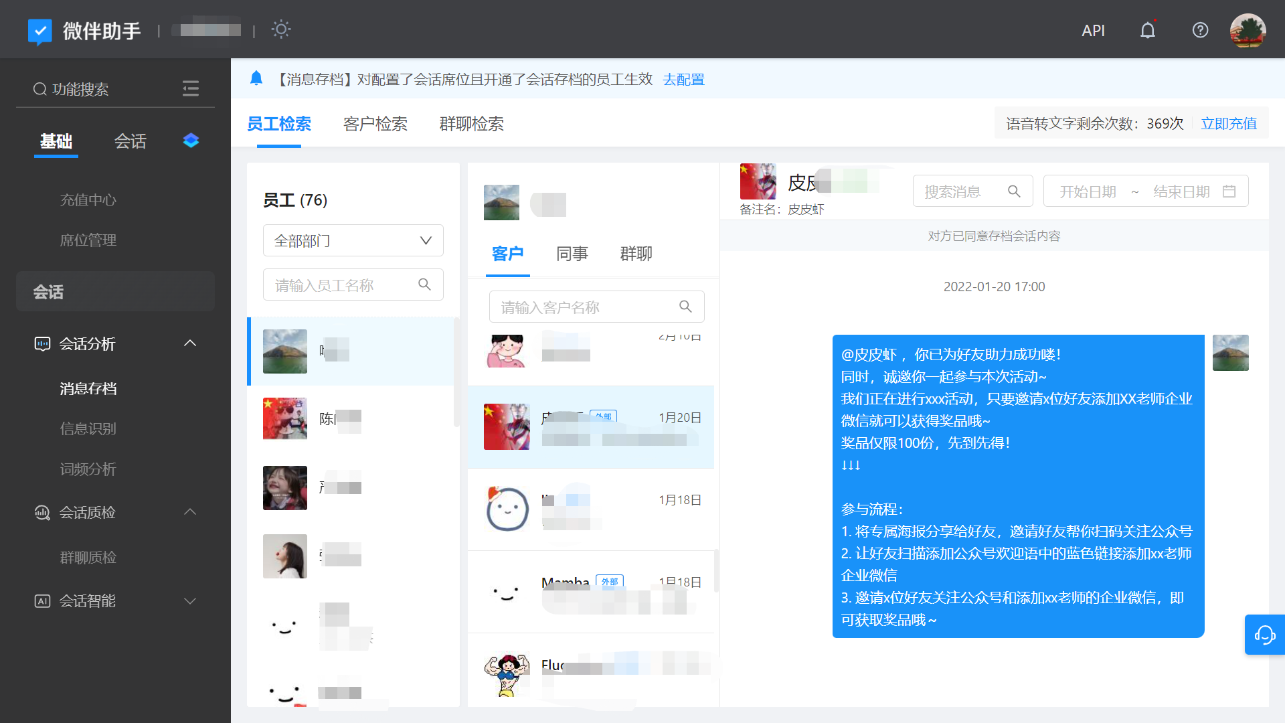Open the notification bell in header
This screenshot has width=1285, height=723.
click(x=1148, y=30)
